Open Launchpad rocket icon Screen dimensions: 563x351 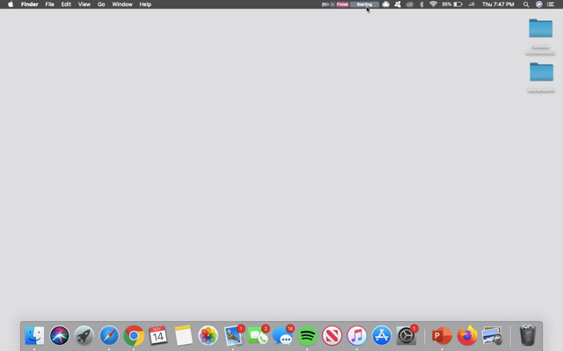[84, 335]
